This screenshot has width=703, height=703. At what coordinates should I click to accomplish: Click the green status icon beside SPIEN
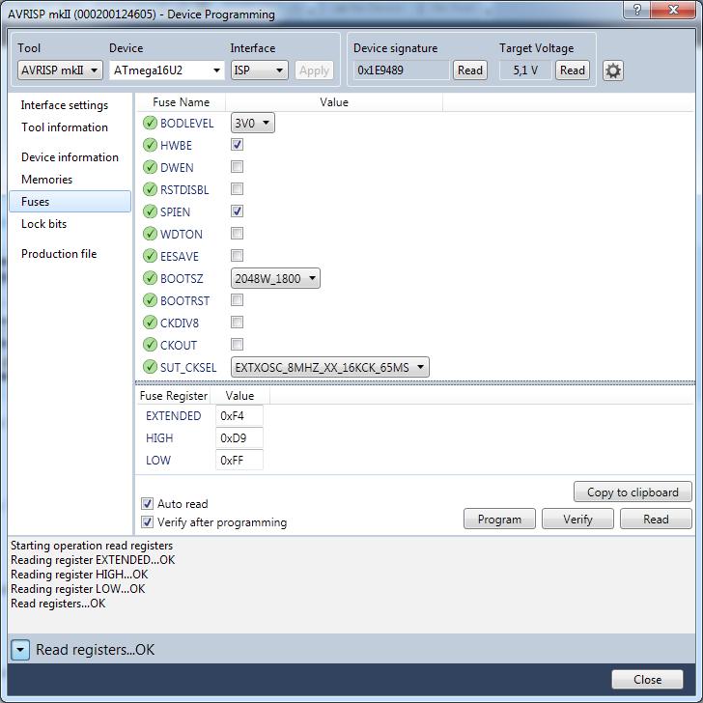(x=150, y=211)
